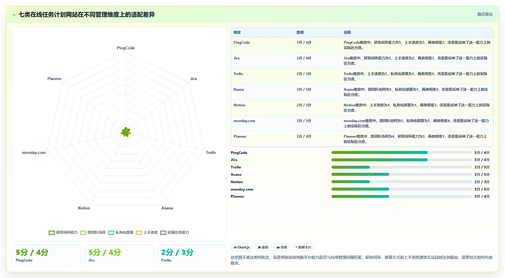
Task: Click the 2分 / 3分 value after the Trello bar
Action: point(482,167)
